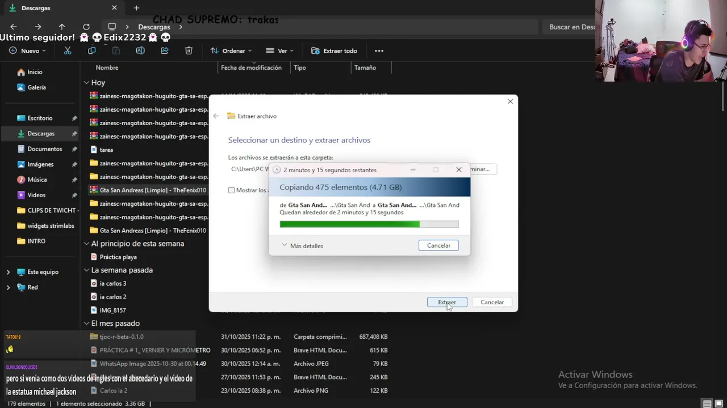
Task: Switch to details view icon in status bar
Action: [707, 403]
